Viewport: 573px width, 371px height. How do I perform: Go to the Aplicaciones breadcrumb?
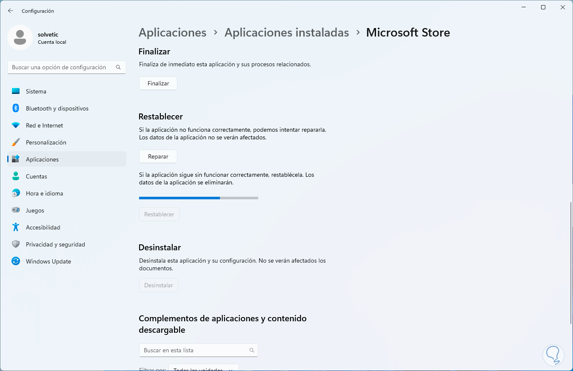173,33
